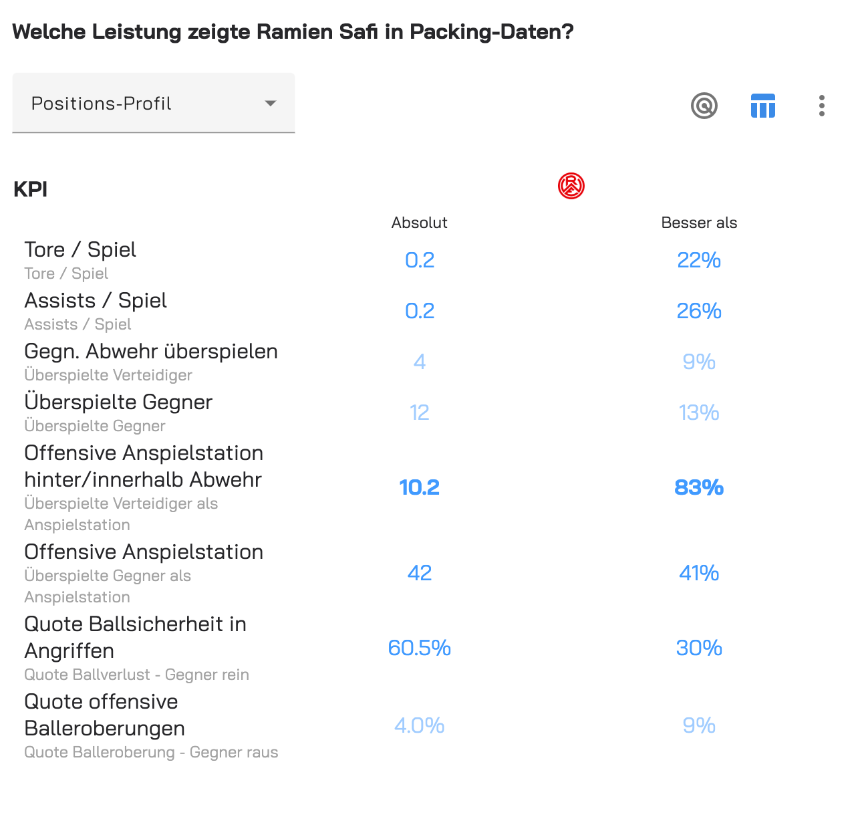Open the three-dot more options menu

[x=821, y=106]
